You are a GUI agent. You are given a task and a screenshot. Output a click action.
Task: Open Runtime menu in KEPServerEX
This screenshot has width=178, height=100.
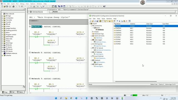click(x=109, y=19)
